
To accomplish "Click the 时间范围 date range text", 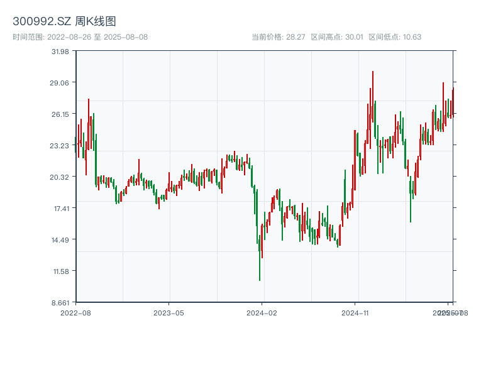I will [x=80, y=37].
